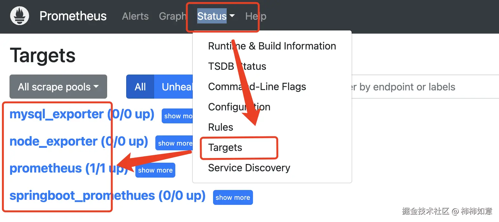The height and width of the screenshot is (222, 499).
Task: Expand springboot_promethues with show more
Action: tap(233, 198)
